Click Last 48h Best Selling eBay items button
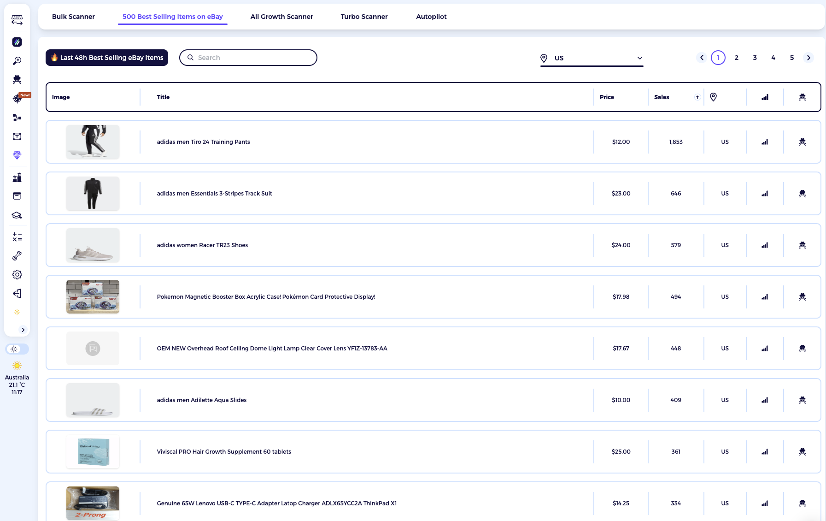Image resolution: width=826 pixels, height=521 pixels. tap(107, 58)
